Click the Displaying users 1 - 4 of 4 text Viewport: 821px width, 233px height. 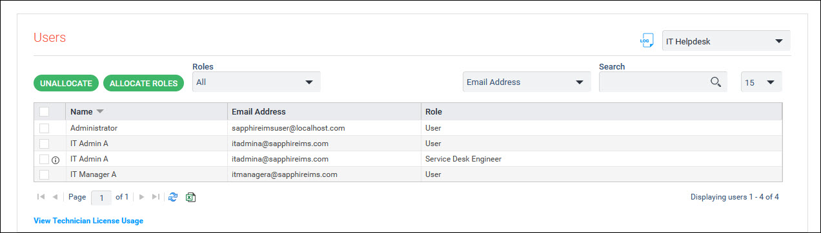tap(735, 197)
